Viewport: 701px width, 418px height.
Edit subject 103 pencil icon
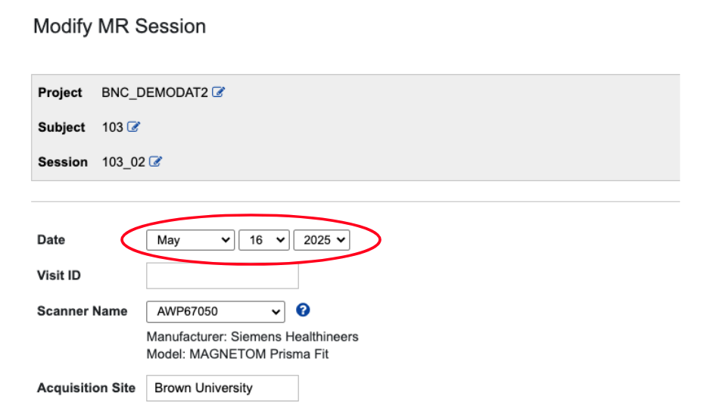133,127
